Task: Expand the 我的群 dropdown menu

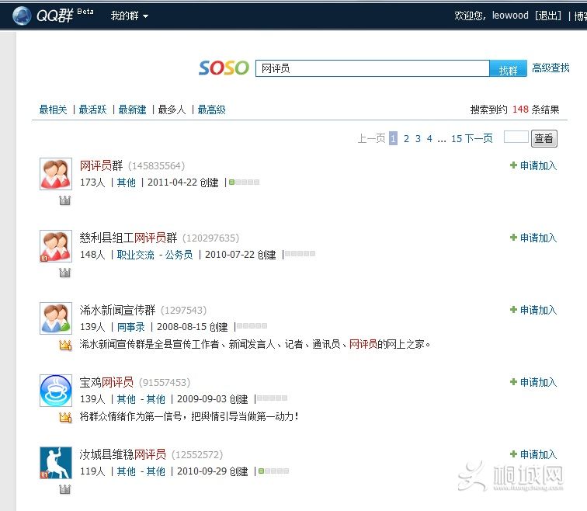Action: coord(129,16)
